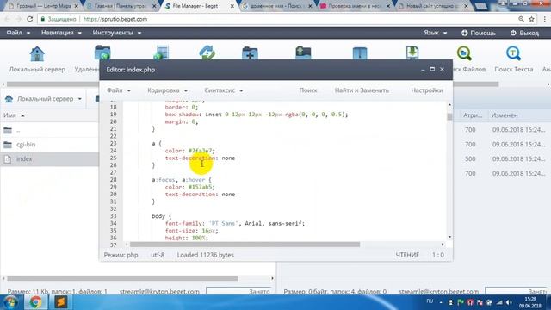The width and height of the screenshot is (551, 310).
Task: Click the Chrome taskbar icon
Action: [35, 302]
